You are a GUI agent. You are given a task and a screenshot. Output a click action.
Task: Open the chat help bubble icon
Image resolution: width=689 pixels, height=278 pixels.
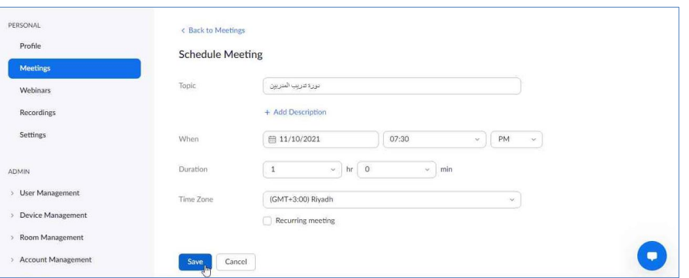(652, 256)
